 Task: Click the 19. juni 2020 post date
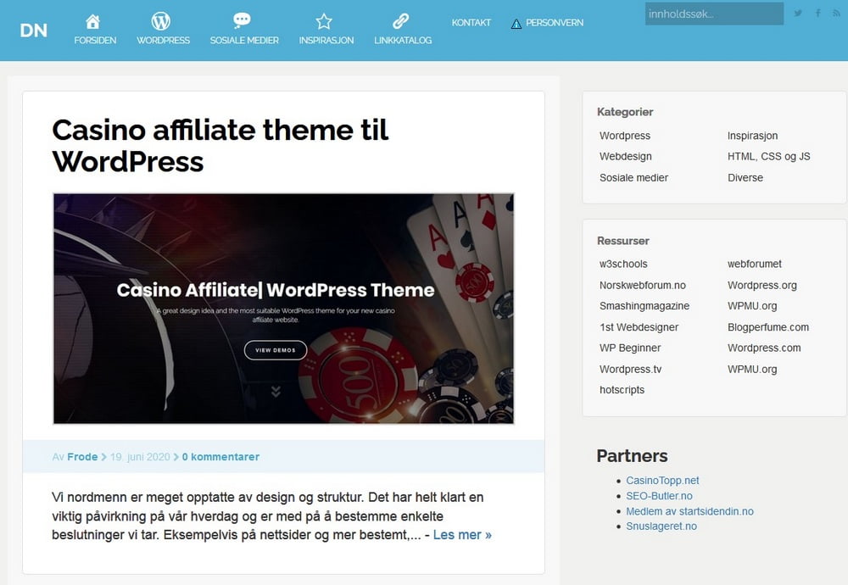point(140,457)
